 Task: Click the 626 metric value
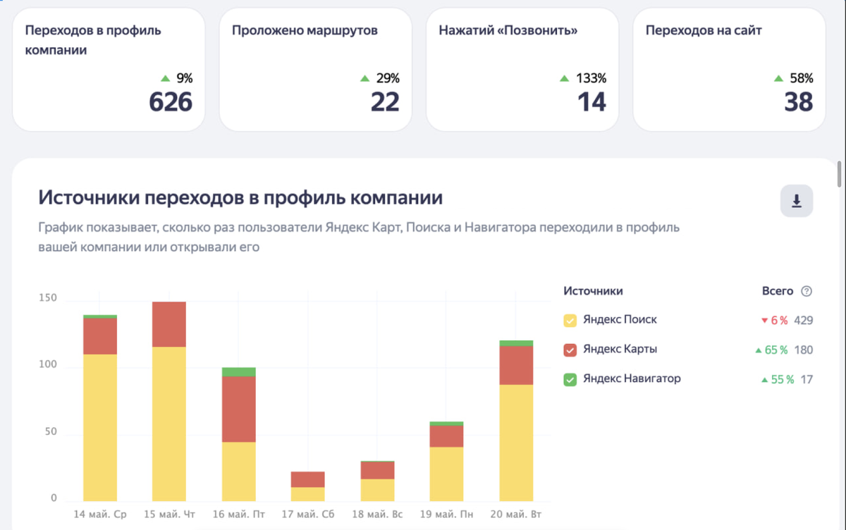(170, 102)
